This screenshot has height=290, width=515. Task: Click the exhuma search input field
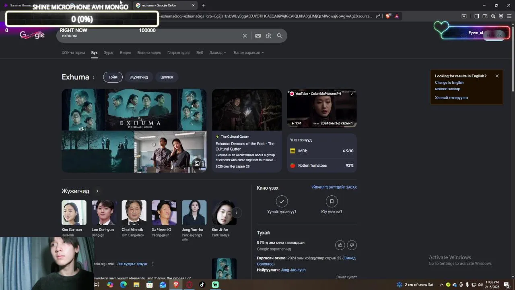pos(149,36)
